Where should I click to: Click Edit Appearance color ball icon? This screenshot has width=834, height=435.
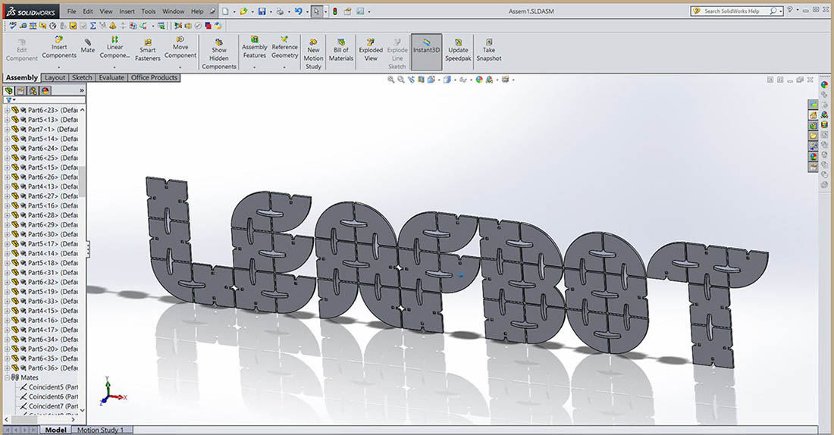(x=479, y=80)
